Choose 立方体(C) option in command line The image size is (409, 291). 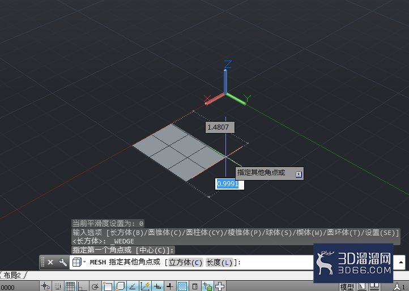[185, 262]
